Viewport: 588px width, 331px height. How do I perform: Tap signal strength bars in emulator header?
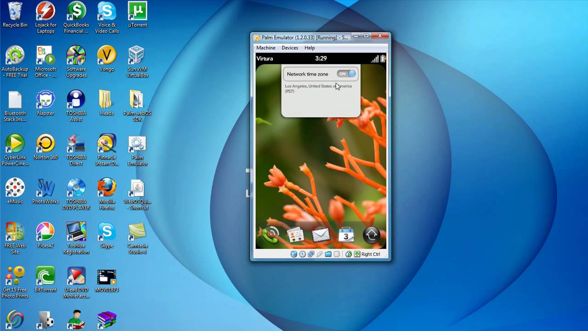coord(375,58)
